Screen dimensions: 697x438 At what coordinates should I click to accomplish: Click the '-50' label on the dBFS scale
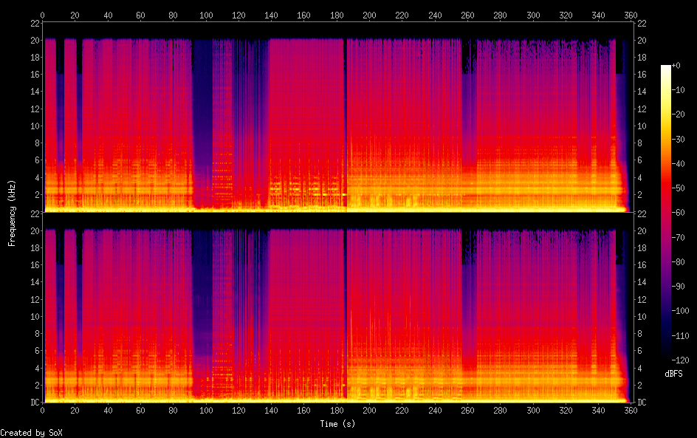click(678, 188)
